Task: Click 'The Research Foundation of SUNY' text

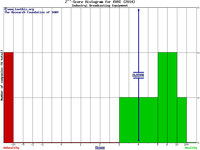Action: 31,12
